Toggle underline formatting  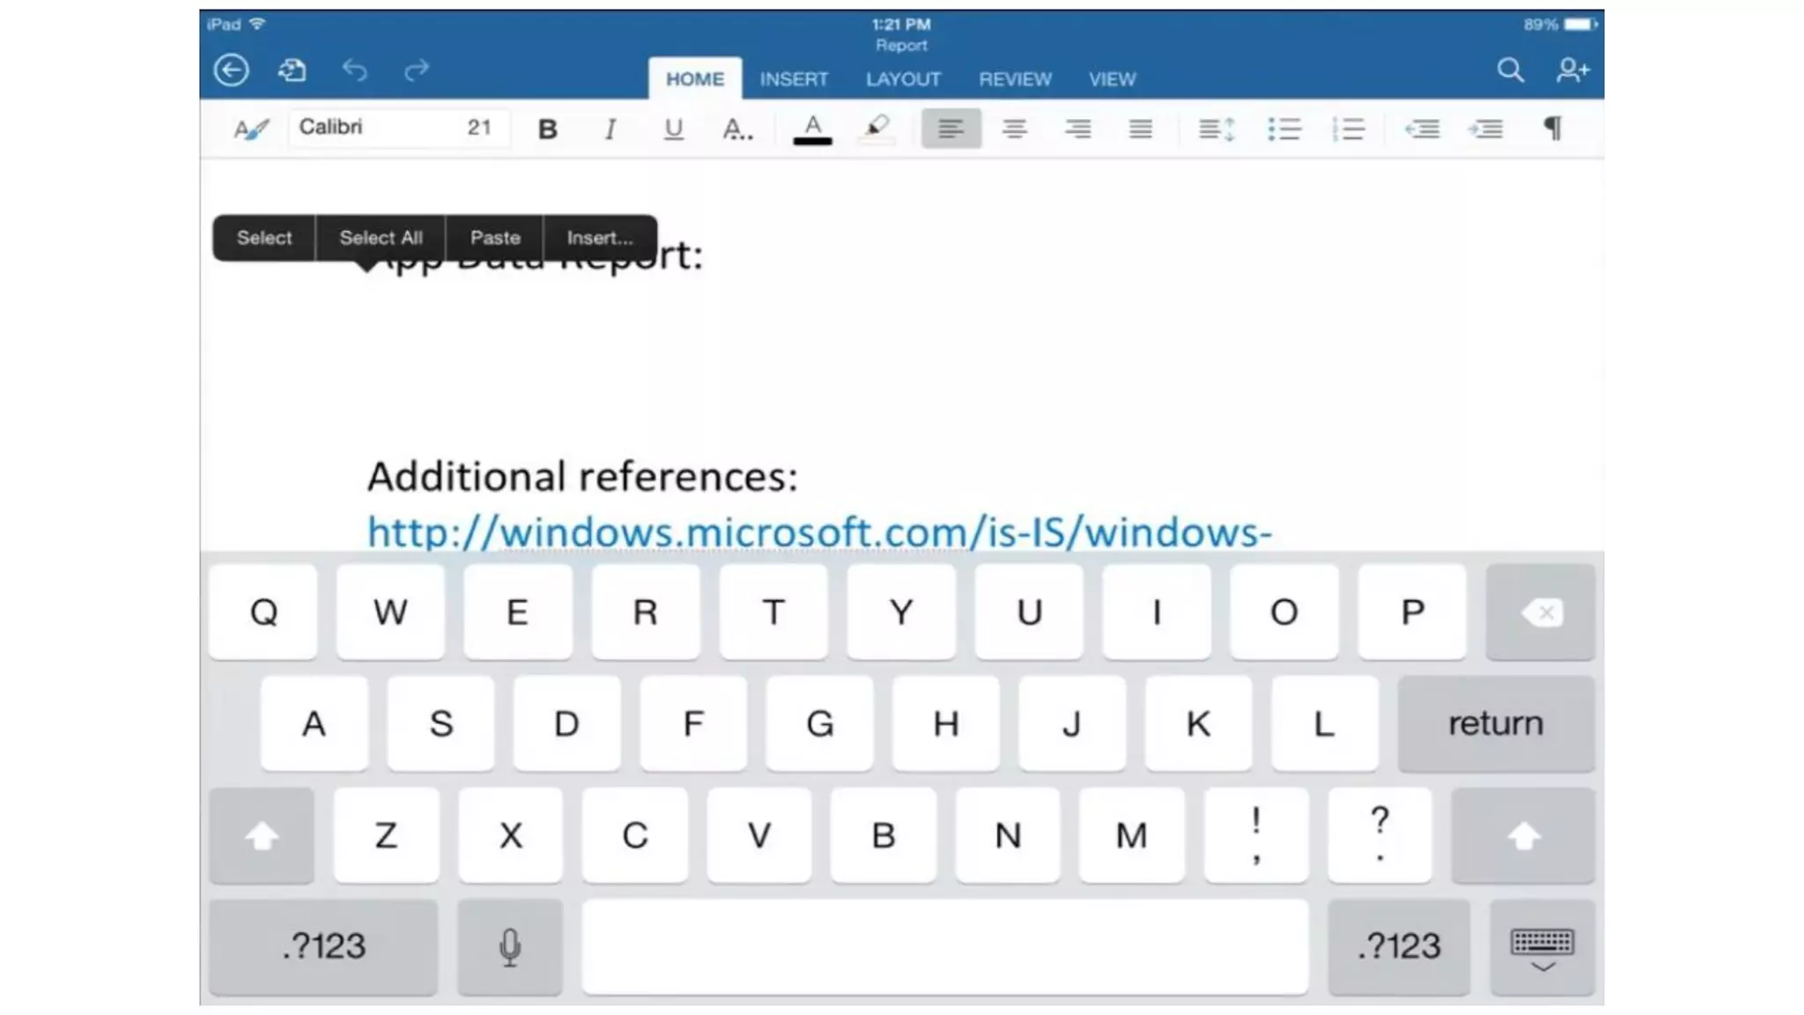click(x=673, y=130)
